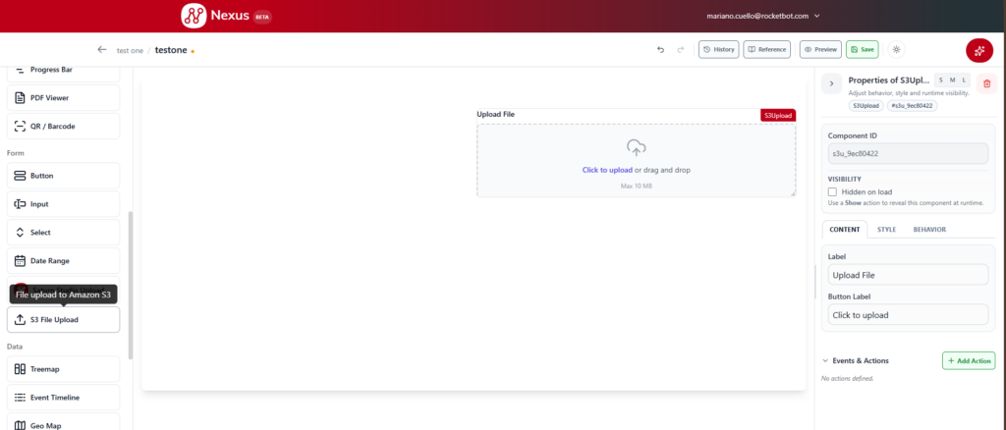
Task: Click the Button Label input field
Action: coord(908,315)
